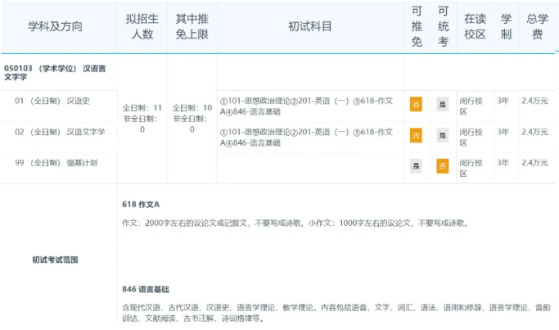Select the 拟招生人数 column header
The image size is (559, 330).
tap(142, 27)
